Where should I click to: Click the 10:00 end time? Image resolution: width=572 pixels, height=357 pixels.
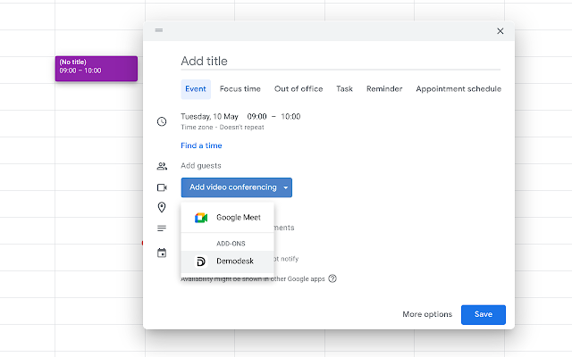290,117
